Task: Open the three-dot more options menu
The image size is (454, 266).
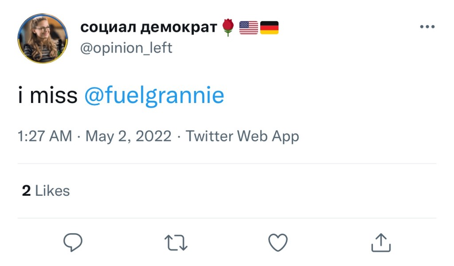Action: click(x=427, y=27)
